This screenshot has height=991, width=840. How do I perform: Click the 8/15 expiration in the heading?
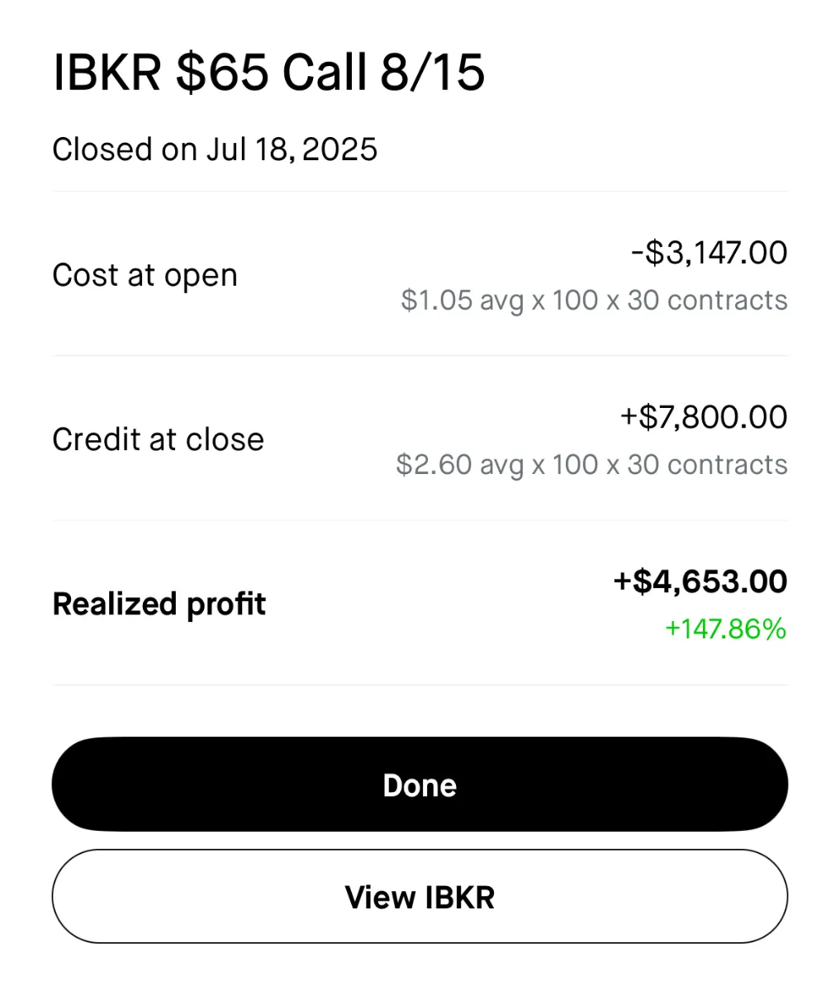pos(432,73)
